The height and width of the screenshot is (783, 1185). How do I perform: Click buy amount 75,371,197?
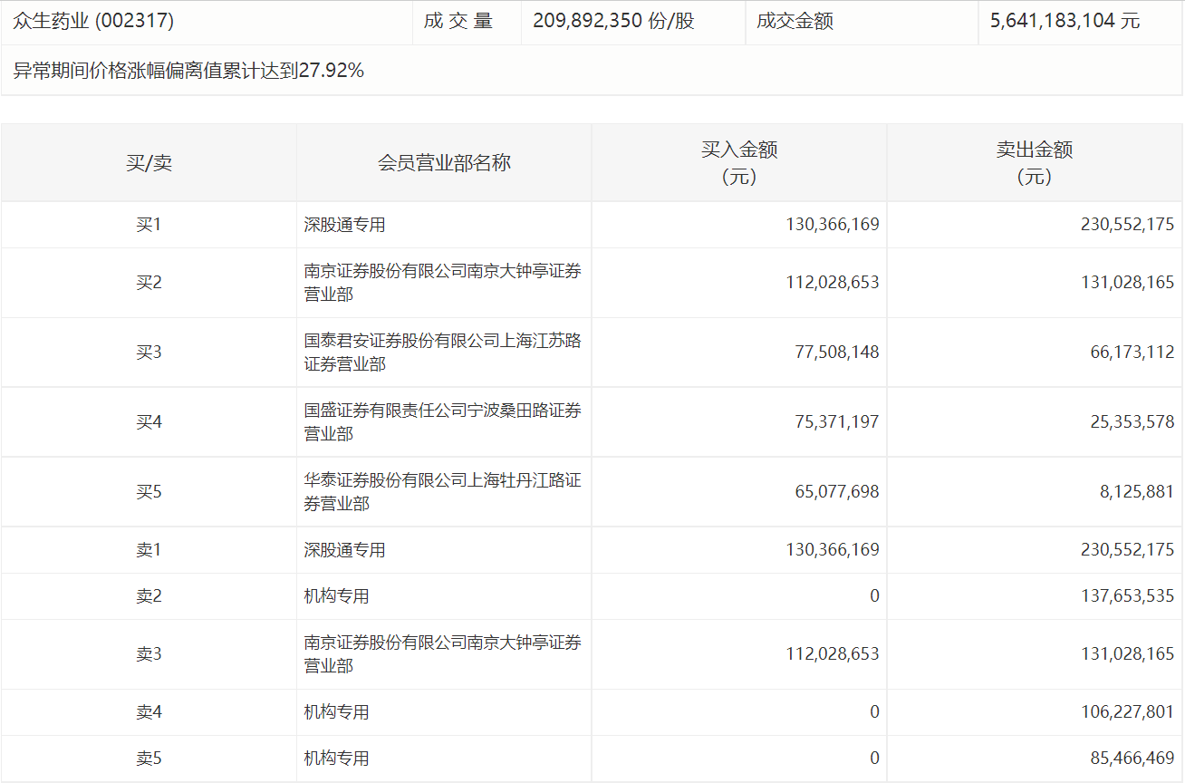(x=837, y=422)
